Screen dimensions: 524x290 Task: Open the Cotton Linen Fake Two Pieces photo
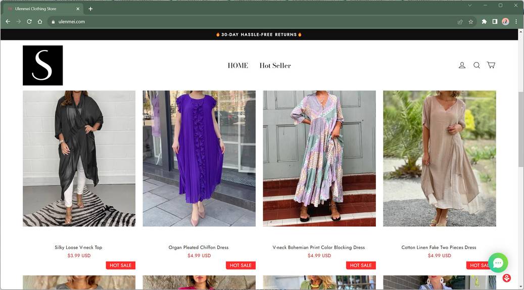click(x=440, y=158)
